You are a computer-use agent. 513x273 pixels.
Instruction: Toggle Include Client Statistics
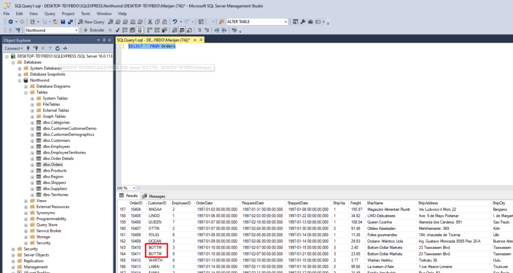pos(165,30)
